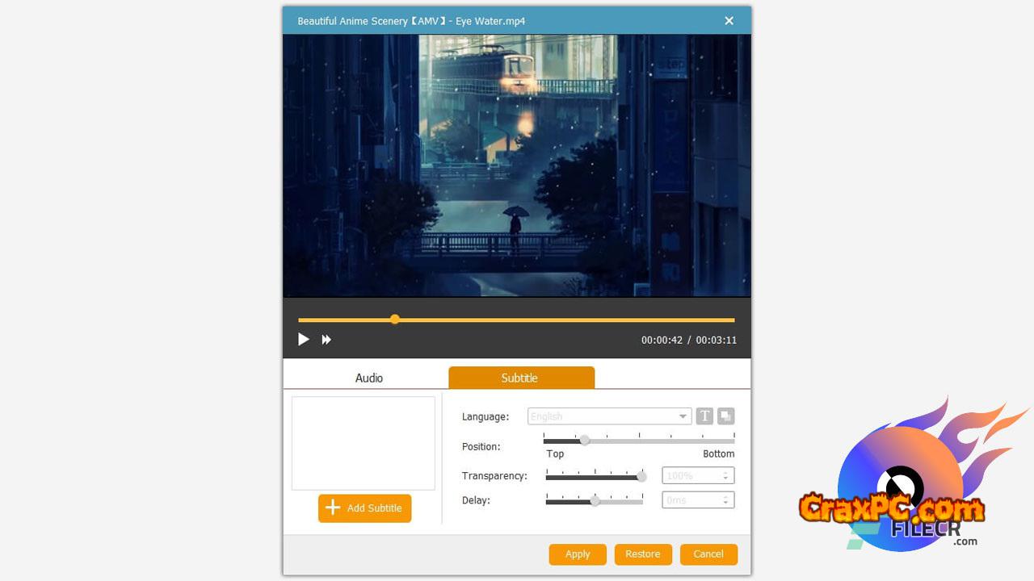Open subtitle color settings icon
Image resolution: width=1034 pixels, height=581 pixels.
(725, 416)
